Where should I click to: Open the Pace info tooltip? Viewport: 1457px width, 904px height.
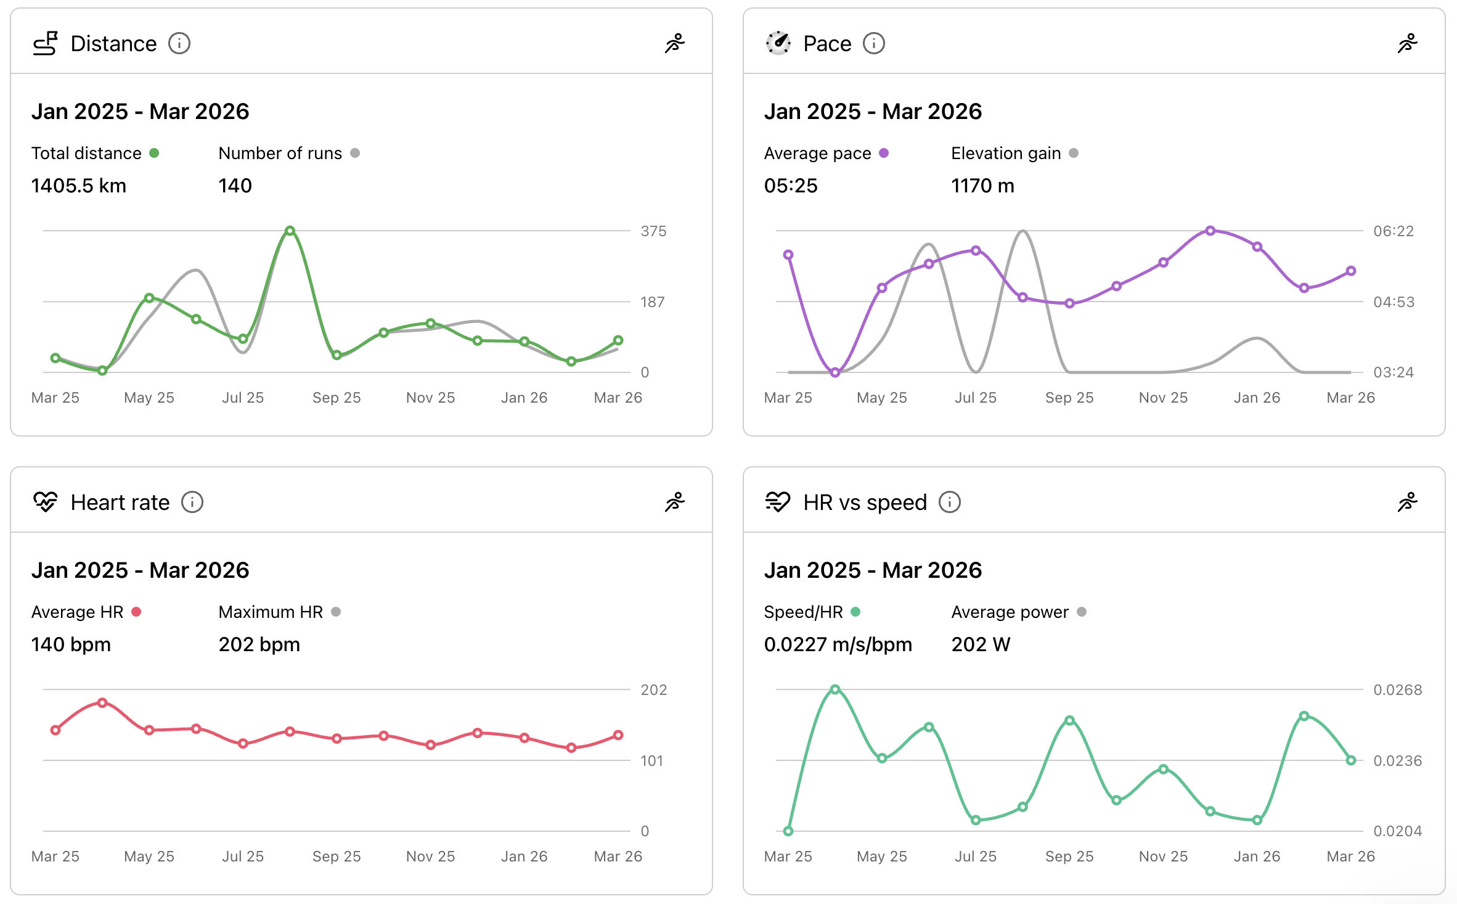[874, 43]
